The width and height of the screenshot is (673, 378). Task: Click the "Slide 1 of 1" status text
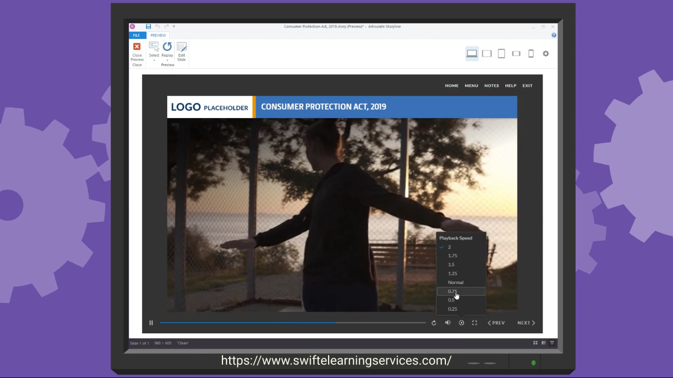[139, 343]
